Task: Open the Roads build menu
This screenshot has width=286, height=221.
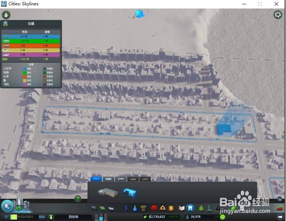Action: pyautogui.click(x=94, y=208)
